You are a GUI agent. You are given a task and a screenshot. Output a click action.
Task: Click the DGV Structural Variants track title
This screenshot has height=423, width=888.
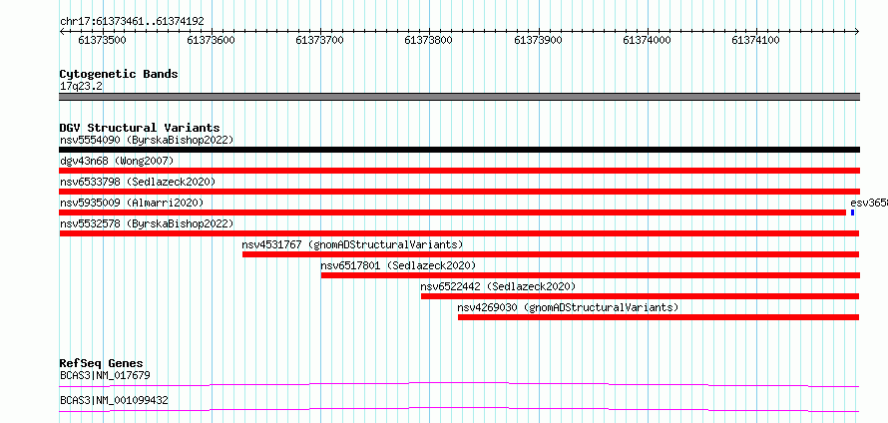click(x=140, y=128)
